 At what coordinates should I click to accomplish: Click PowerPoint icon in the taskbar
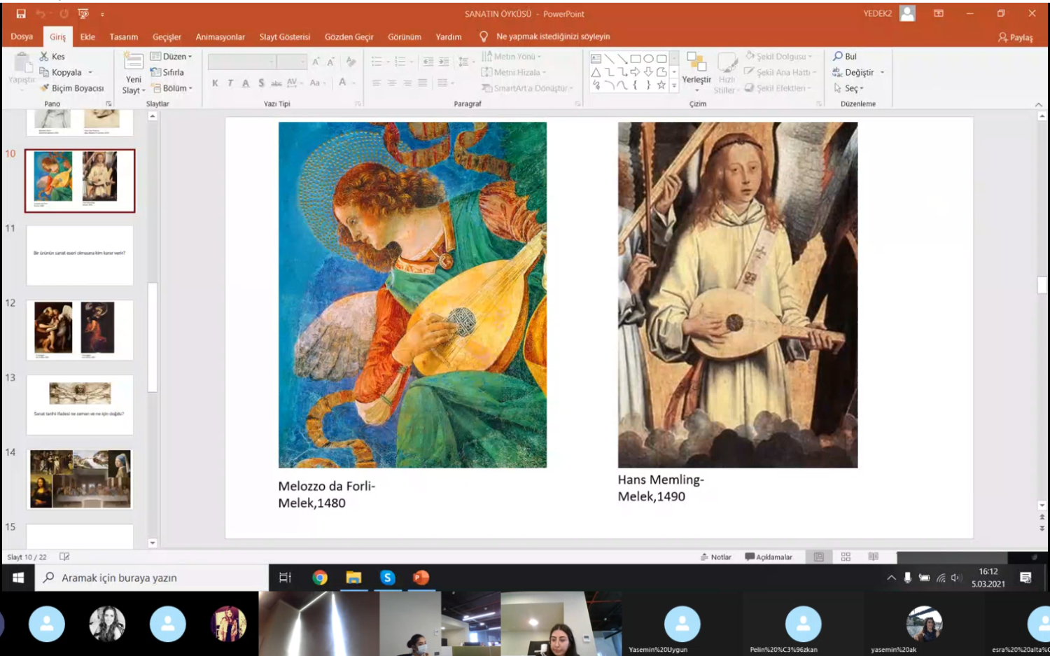421,578
